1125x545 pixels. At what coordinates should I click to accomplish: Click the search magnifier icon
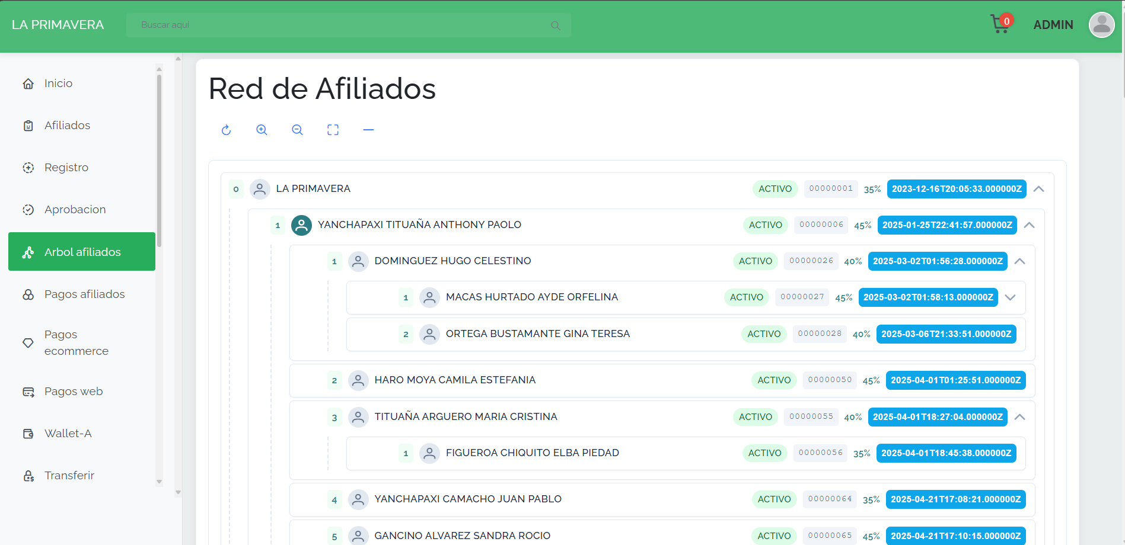coord(555,25)
